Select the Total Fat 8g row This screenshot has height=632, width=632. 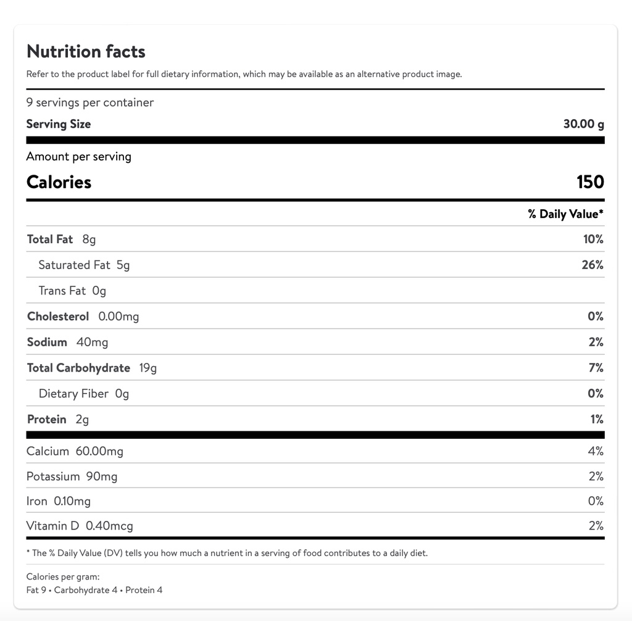pos(62,239)
